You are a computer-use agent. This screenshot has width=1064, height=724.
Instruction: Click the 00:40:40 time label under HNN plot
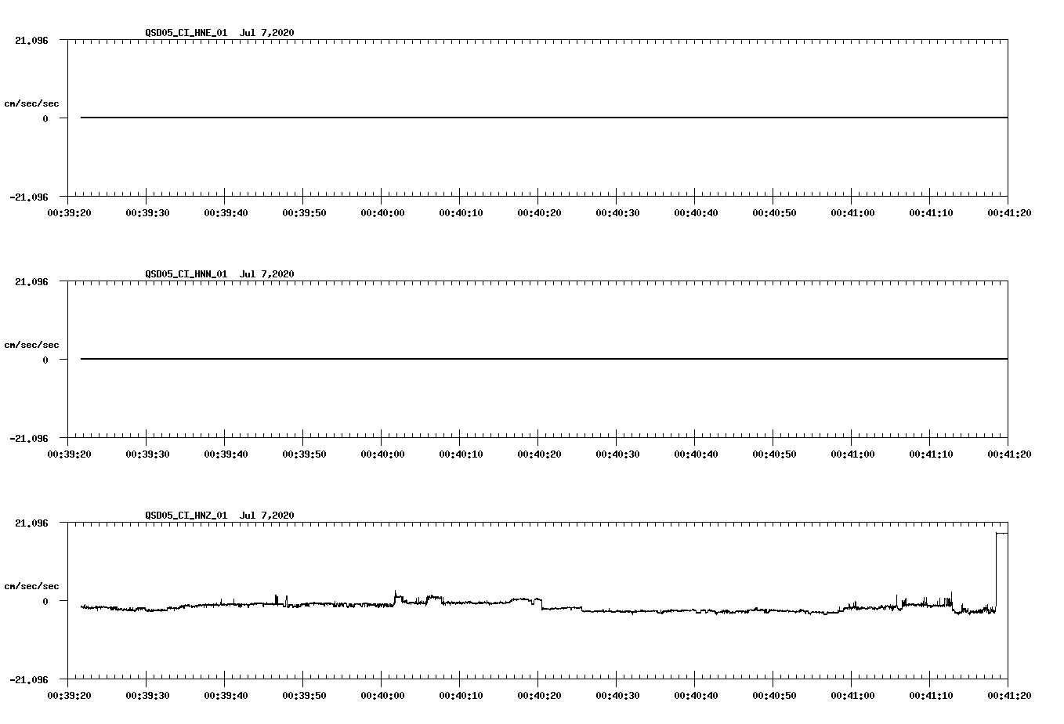(x=696, y=454)
